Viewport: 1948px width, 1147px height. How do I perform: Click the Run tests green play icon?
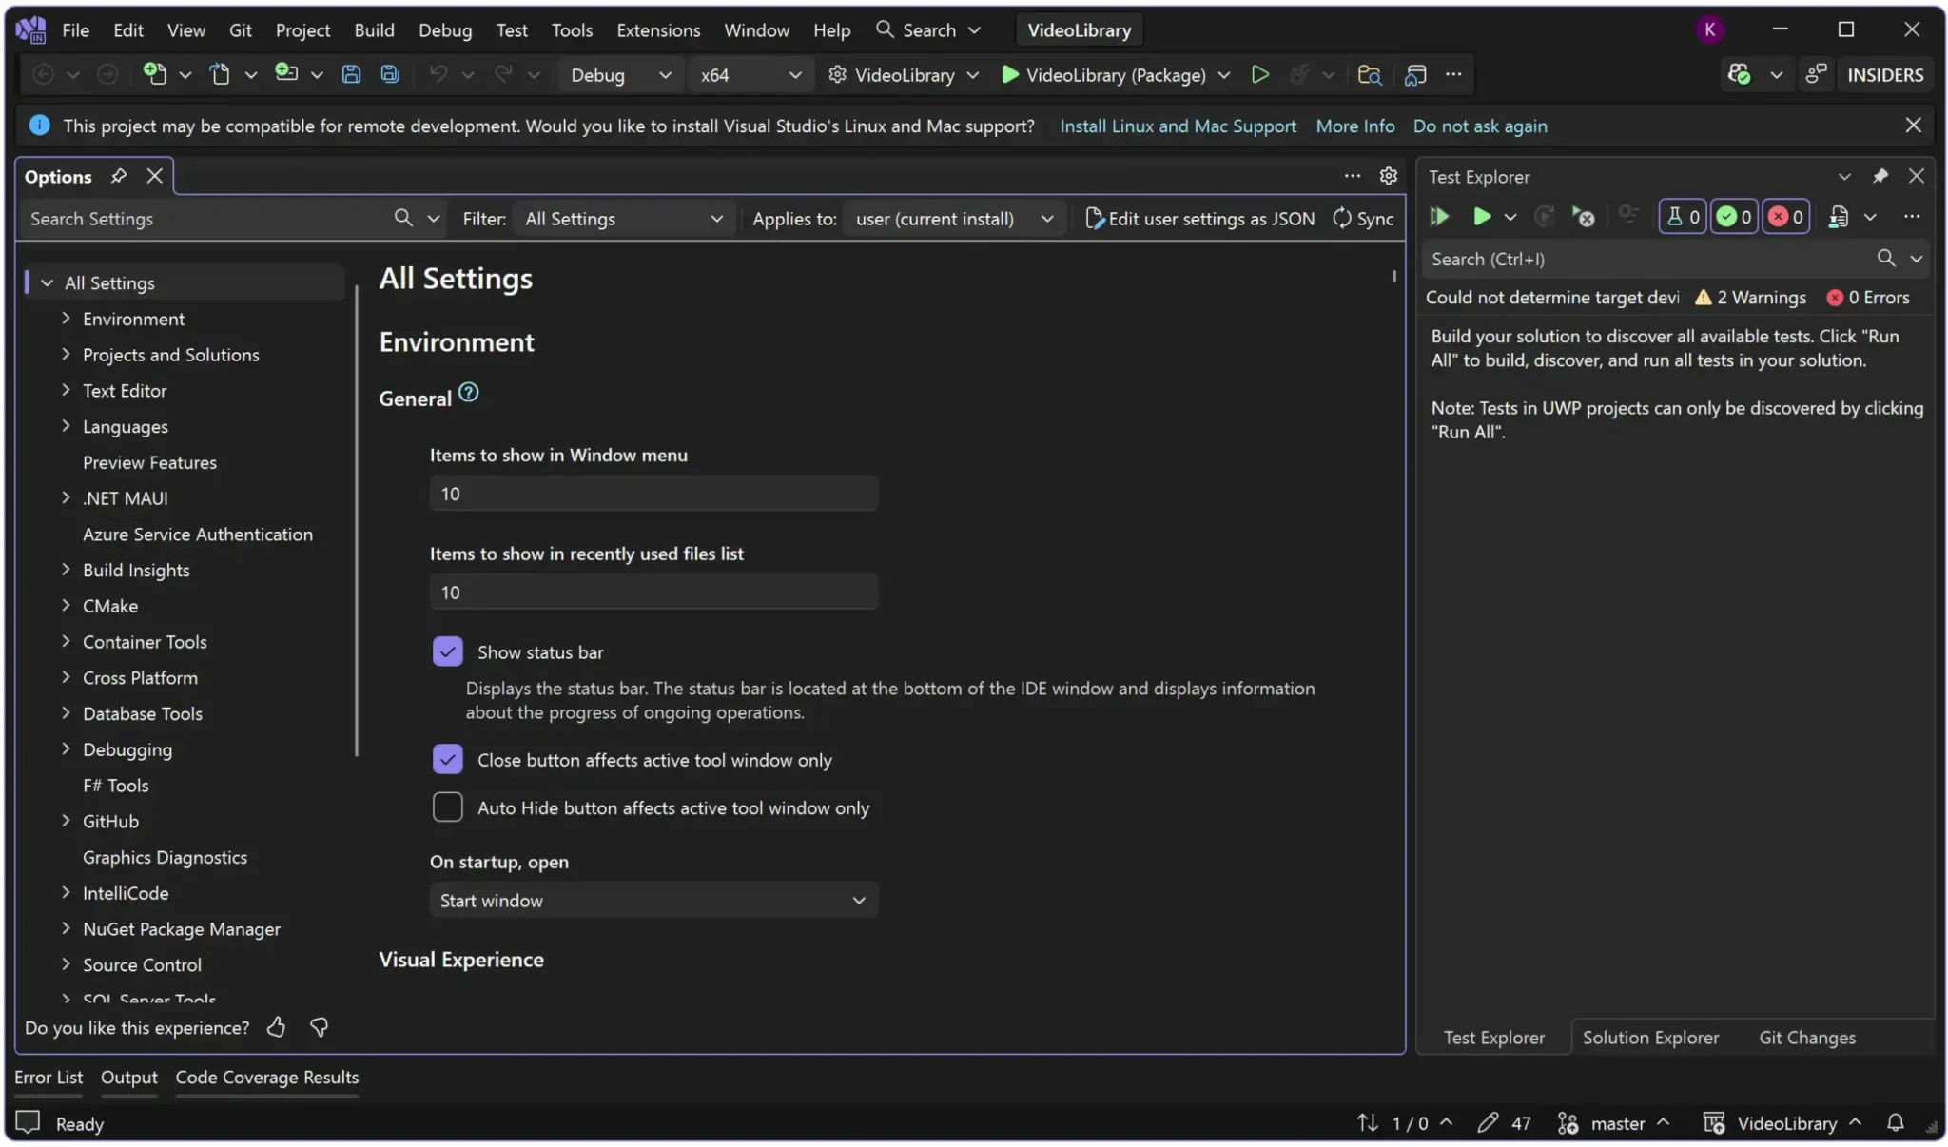[x=1481, y=217]
